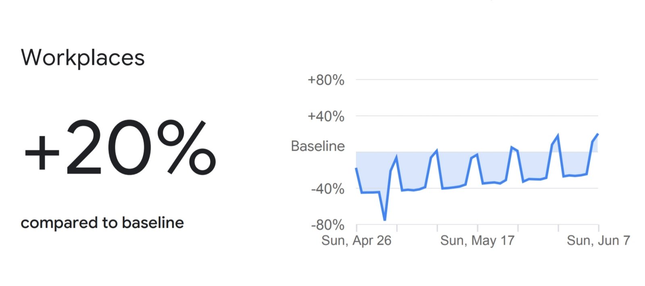Image resolution: width=645 pixels, height=286 pixels.
Task: Select the Sun, May 17 date label
Action: point(477,241)
